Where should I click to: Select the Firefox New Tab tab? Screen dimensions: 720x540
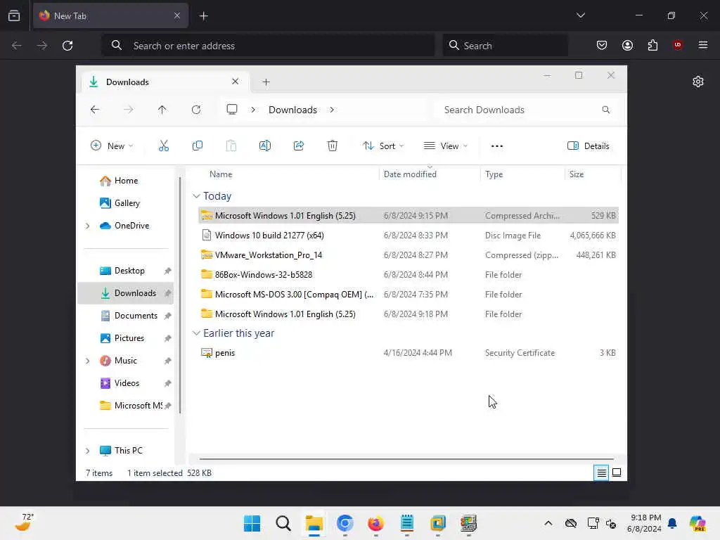click(110, 15)
